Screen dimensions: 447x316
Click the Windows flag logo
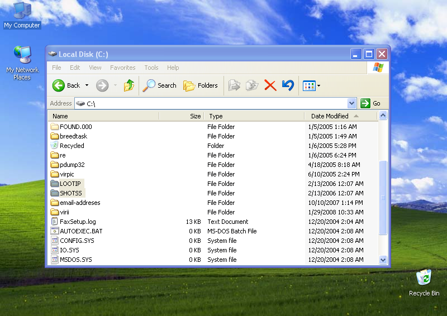(378, 68)
